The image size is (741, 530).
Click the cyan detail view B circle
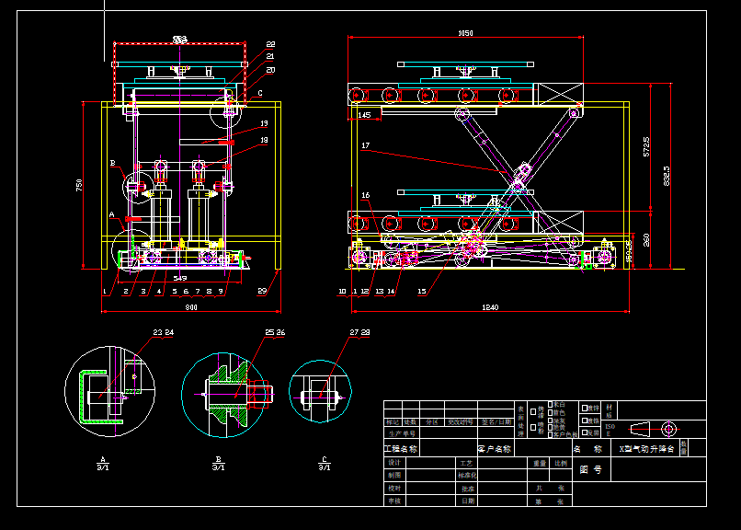point(225,393)
